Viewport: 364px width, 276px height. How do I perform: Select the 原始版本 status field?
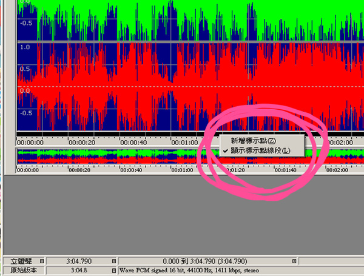point(24,271)
